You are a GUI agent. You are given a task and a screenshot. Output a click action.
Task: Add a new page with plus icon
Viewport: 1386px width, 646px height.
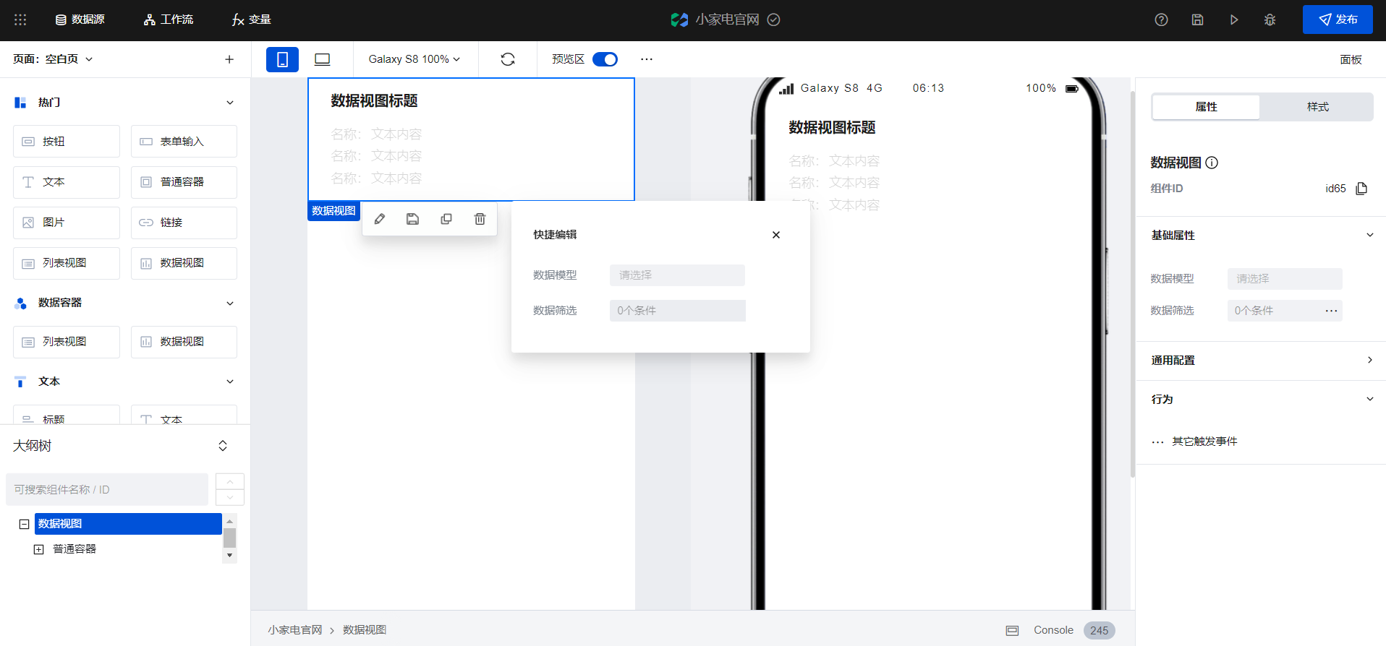click(x=229, y=59)
